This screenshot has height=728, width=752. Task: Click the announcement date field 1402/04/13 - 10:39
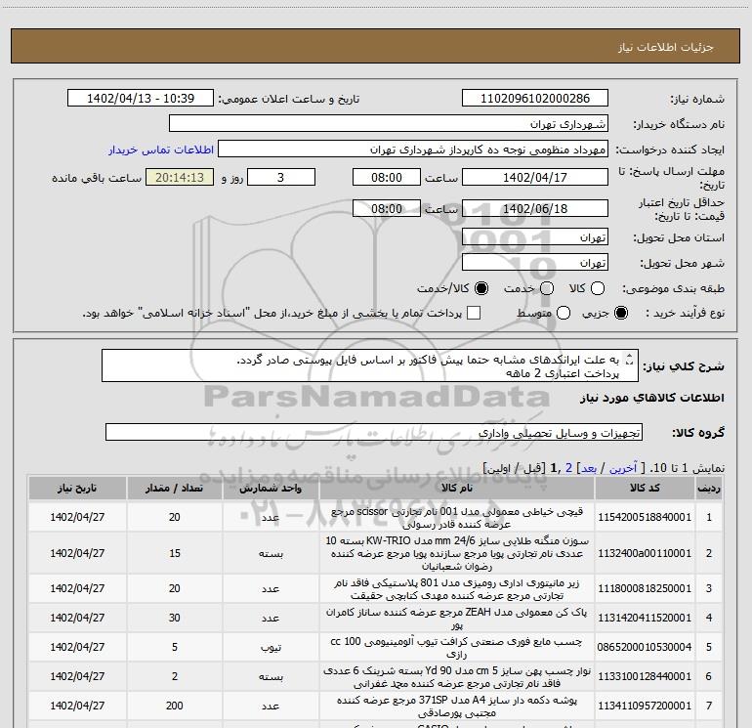click(141, 99)
